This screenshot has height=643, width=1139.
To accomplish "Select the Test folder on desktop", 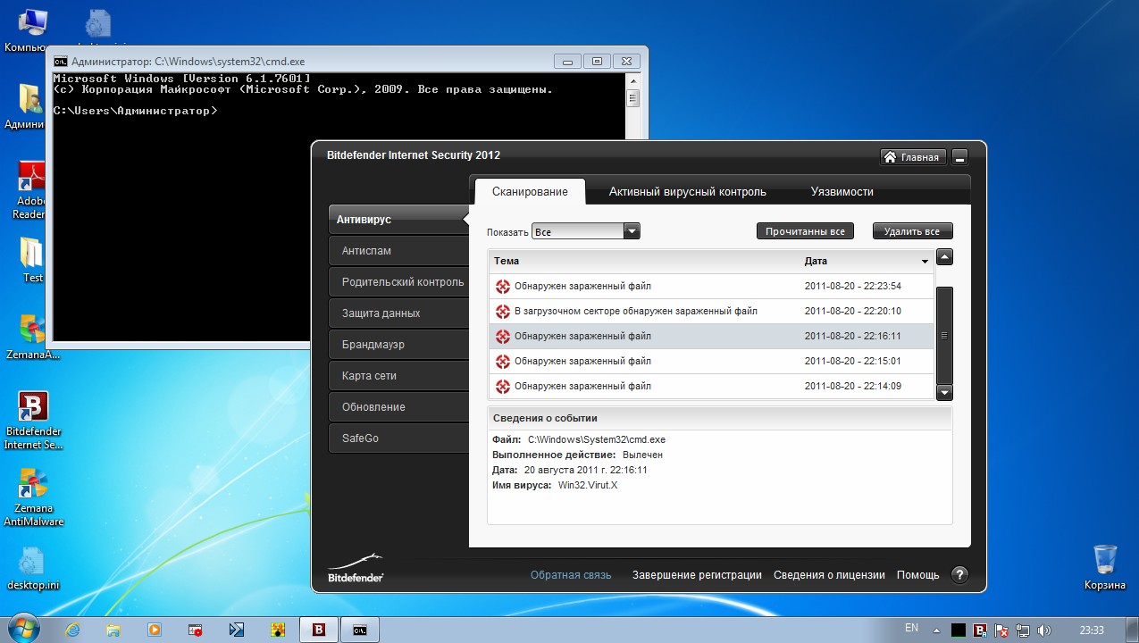I will (31, 260).
